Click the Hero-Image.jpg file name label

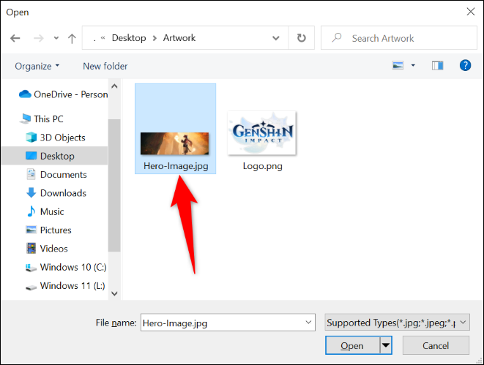pos(176,166)
